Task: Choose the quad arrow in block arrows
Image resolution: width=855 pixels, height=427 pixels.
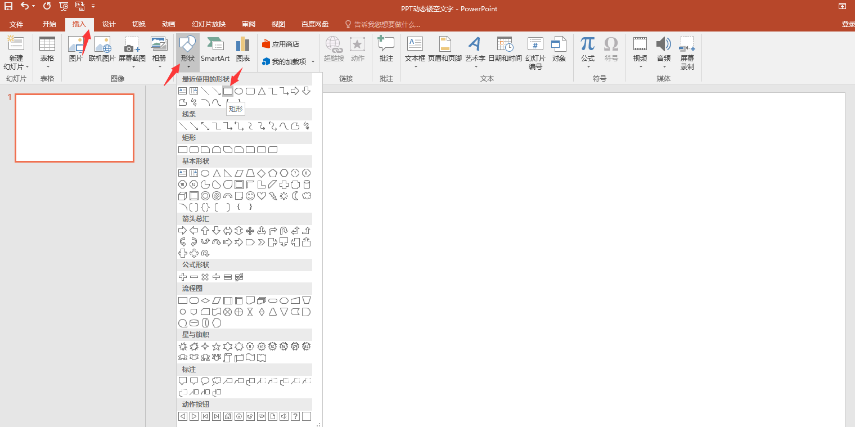Action: coord(250,231)
